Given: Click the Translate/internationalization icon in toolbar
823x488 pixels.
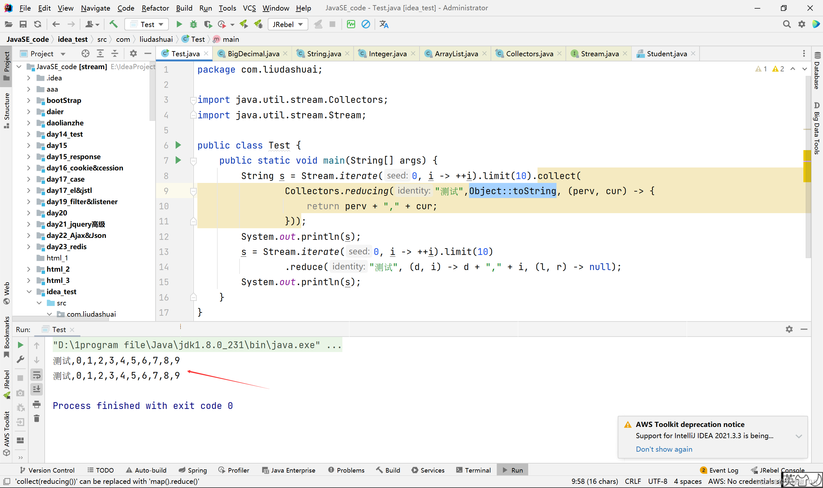Looking at the screenshot, I should point(384,24).
